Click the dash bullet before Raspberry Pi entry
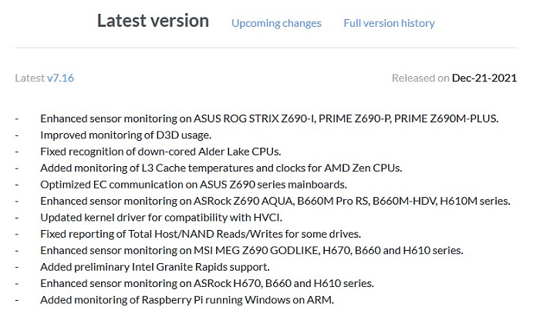 (16, 300)
